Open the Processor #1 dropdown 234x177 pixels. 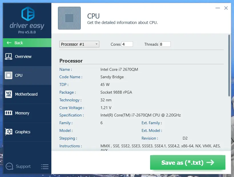[x=79, y=44]
